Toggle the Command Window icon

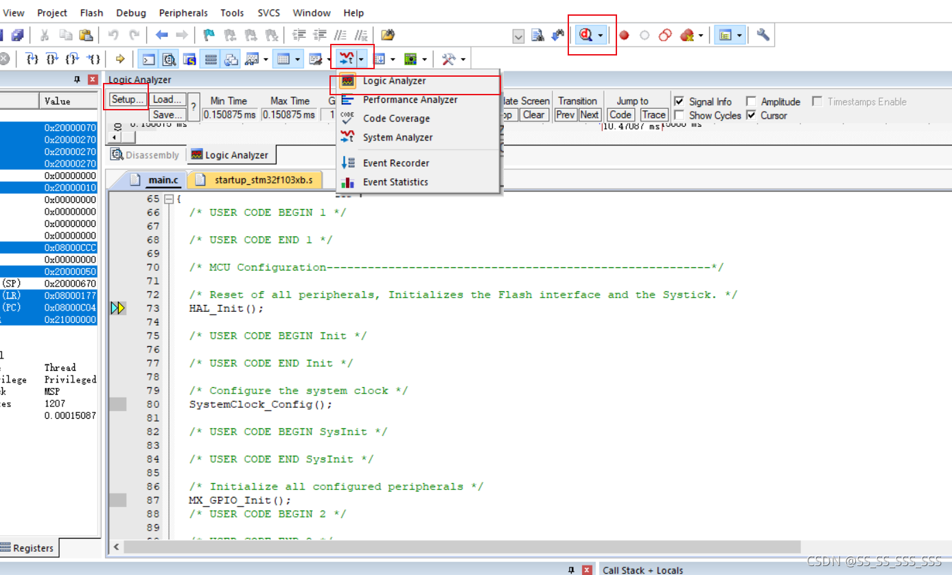coord(148,60)
